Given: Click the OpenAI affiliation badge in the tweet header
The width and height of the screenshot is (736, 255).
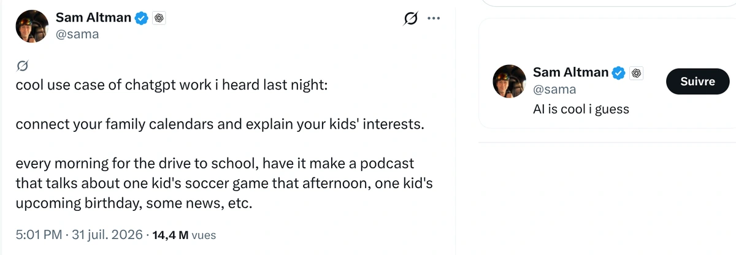Looking at the screenshot, I should click(159, 18).
